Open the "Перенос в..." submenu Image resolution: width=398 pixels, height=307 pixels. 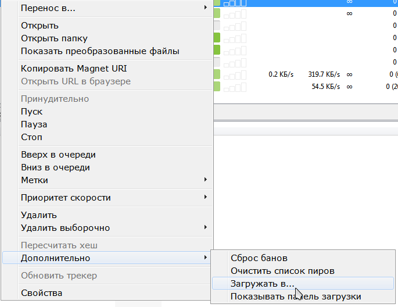pos(48,8)
